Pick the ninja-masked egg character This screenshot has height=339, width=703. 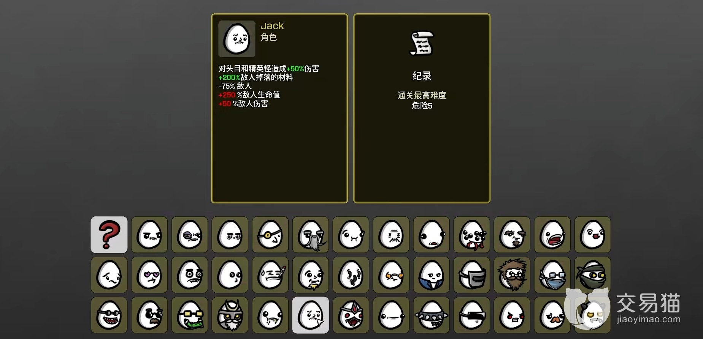click(x=593, y=275)
